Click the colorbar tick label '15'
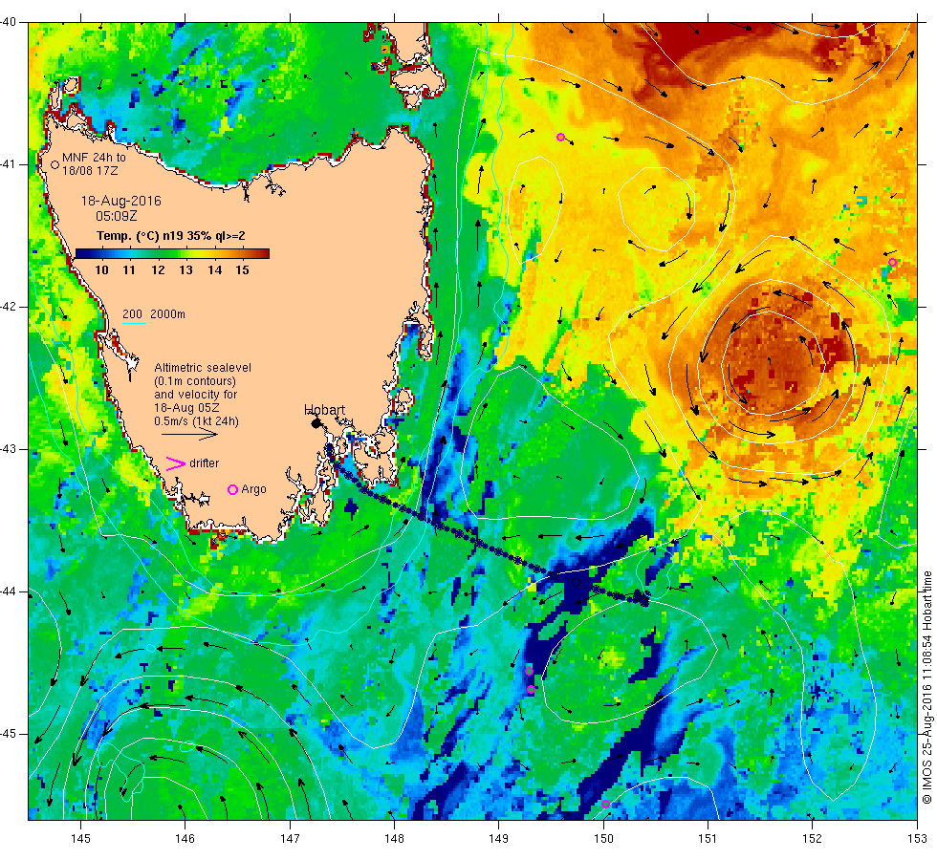Viewport: 937px width, 860px height. pyautogui.click(x=242, y=269)
